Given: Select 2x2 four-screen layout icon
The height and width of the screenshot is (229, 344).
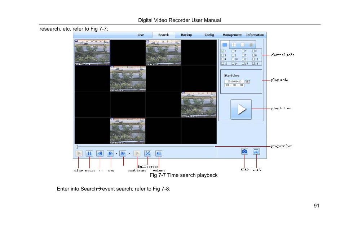Looking at the screenshot, I should click(234, 45).
